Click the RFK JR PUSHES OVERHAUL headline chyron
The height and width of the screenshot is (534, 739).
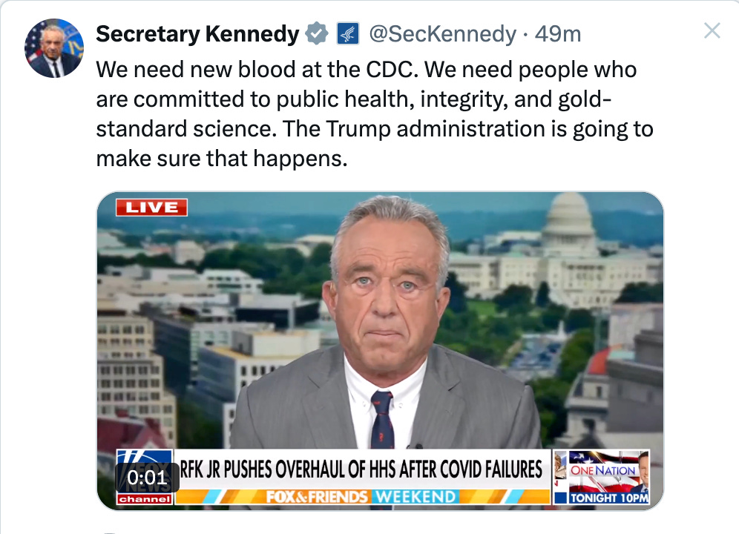(x=362, y=469)
